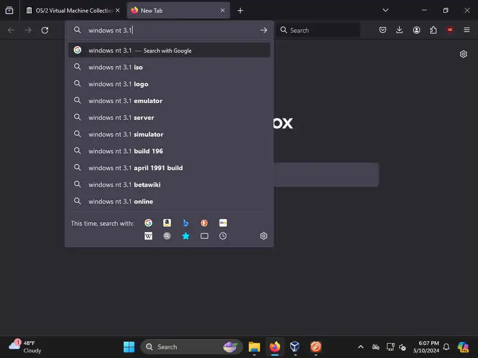The image size is (478, 358).
Task: Switch to OS/2 Virtual Machine Collection tab
Action: [x=72, y=11]
